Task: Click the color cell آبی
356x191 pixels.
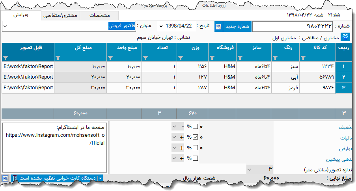Action: (x=285, y=77)
